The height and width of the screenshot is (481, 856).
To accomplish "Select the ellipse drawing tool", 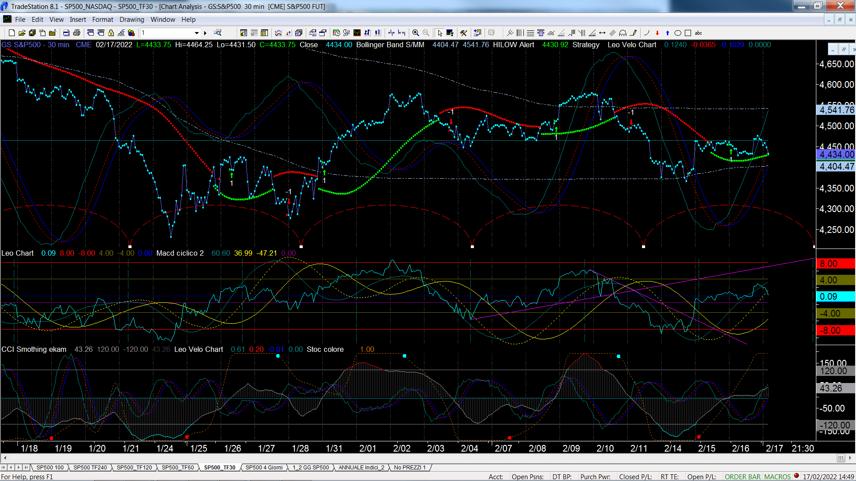I will pos(678,33).
